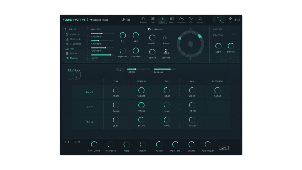This screenshot has height=170, width=302.
Task: Click the Native Instruments logo icon
Action: pos(237,20)
